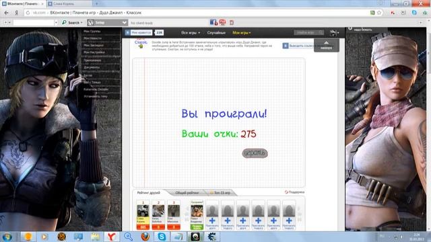This screenshot has height=242, width=431.
Task: Open the 'Мои игры' dropdown
Action: [241, 33]
